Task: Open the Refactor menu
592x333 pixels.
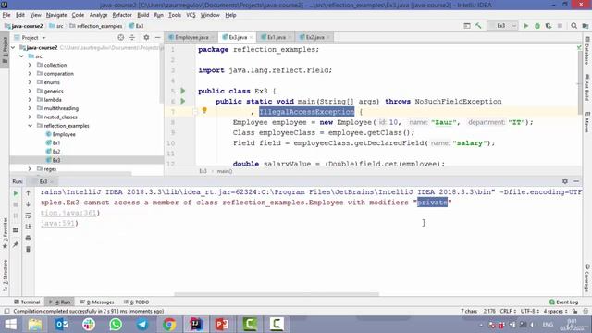Action: (x=122, y=15)
